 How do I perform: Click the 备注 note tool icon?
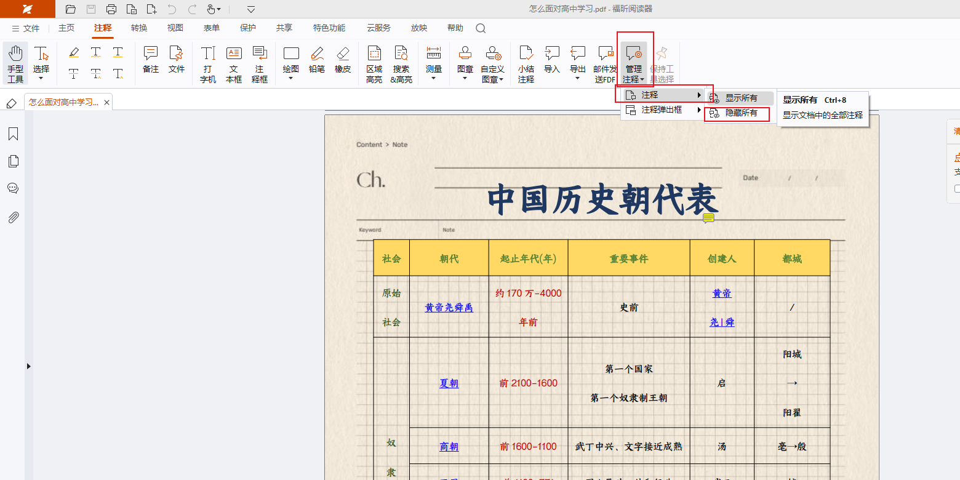click(151, 60)
